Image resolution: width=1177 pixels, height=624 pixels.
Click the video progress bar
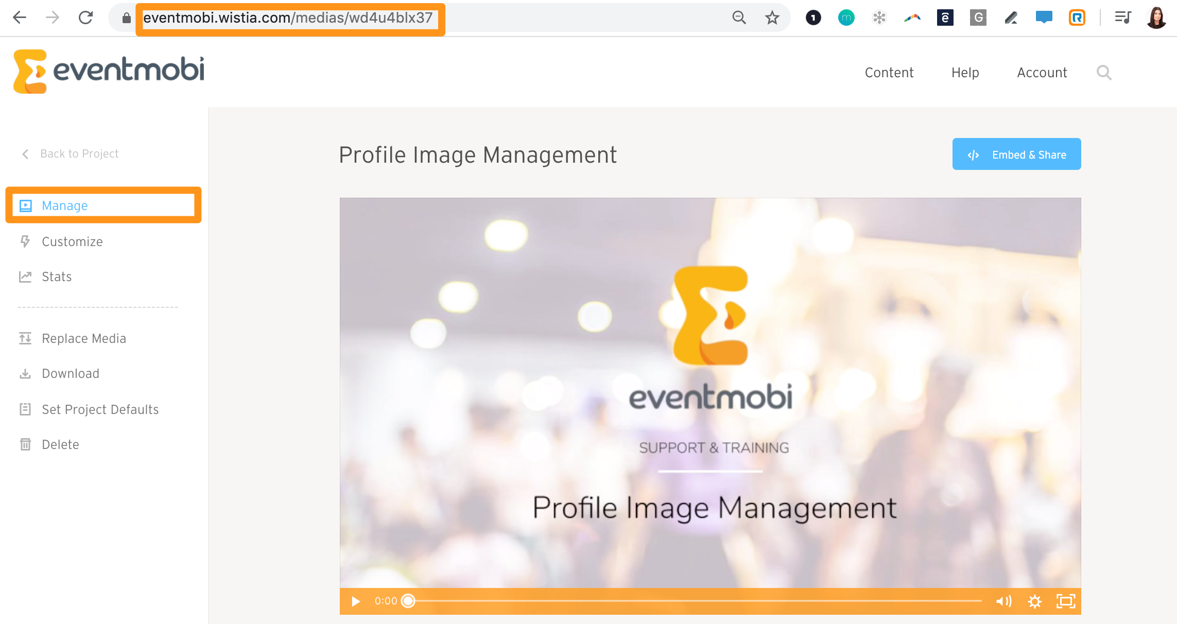695,601
